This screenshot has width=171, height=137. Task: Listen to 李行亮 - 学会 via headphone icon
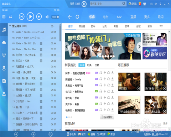point(101,97)
